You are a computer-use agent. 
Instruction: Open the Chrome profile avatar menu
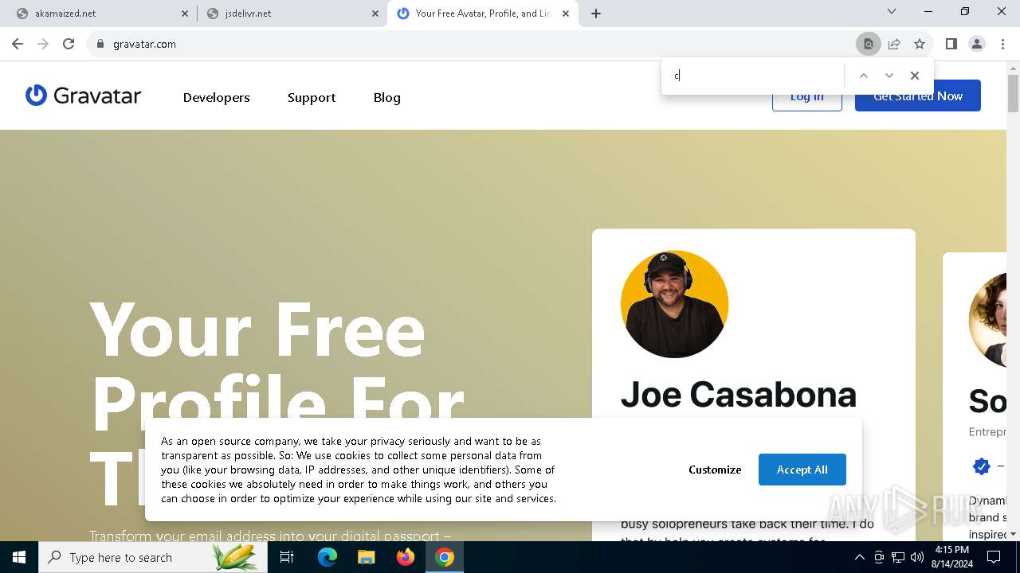(977, 44)
